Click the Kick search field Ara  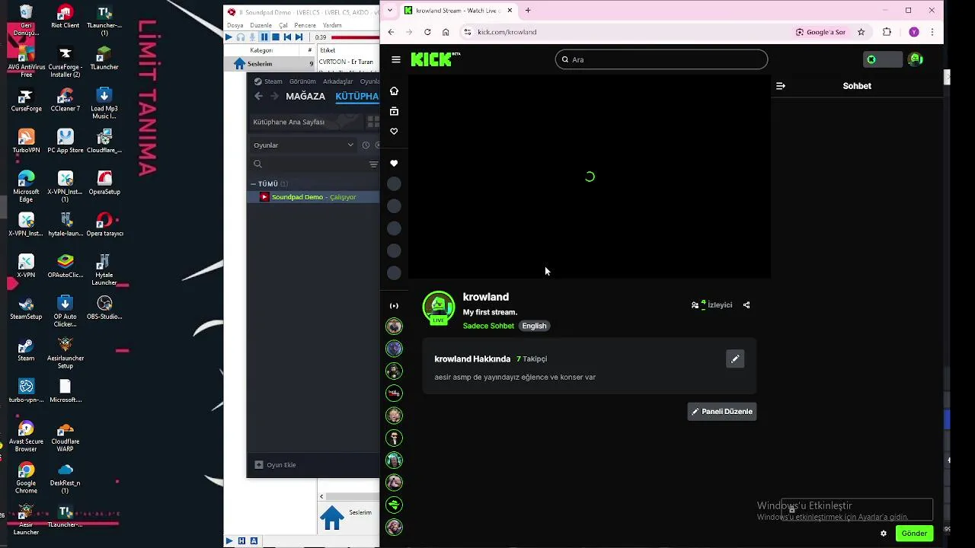point(661,59)
